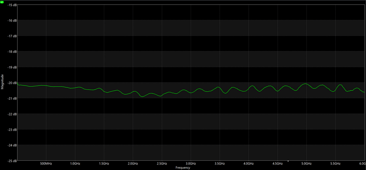Viewport: 366px width, 170px height.
Task: Select the Magnitude axis title
Action: point(3,82)
